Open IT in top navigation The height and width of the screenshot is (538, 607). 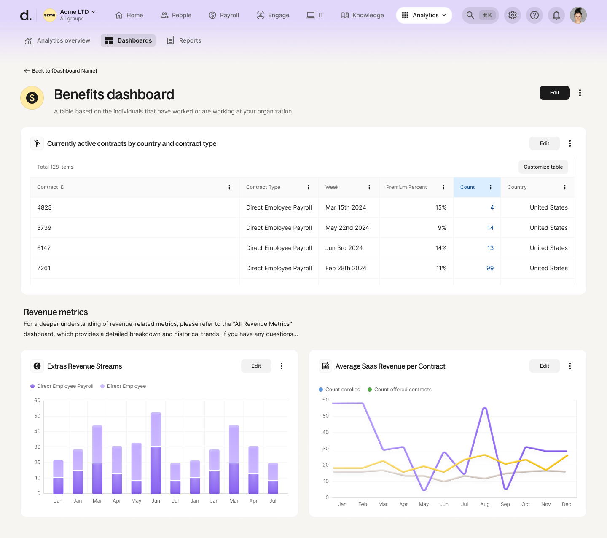pos(315,15)
